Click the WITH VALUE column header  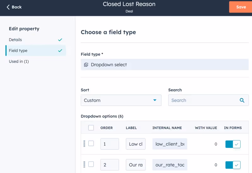(206, 128)
